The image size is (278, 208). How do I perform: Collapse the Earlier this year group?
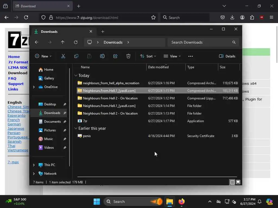76,128
